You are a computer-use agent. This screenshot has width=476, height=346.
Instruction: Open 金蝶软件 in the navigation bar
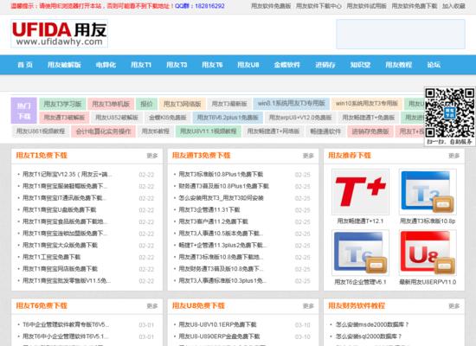286,65
